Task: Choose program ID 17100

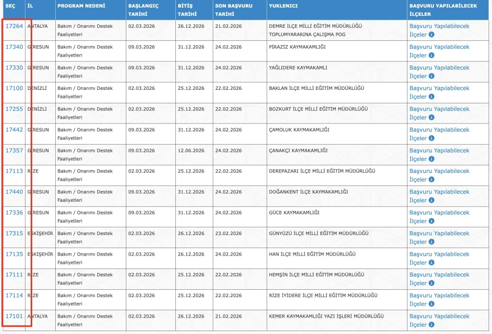Action: [x=14, y=88]
